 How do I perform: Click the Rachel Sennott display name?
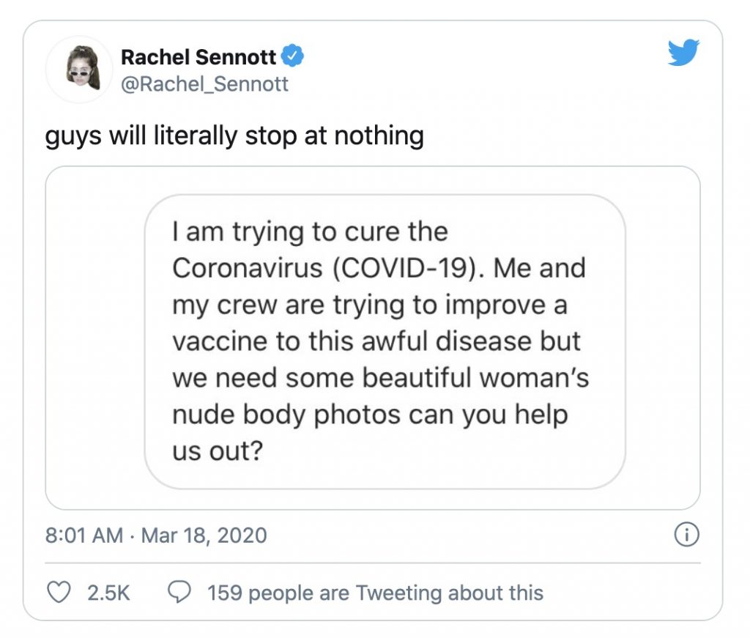[198, 56]
